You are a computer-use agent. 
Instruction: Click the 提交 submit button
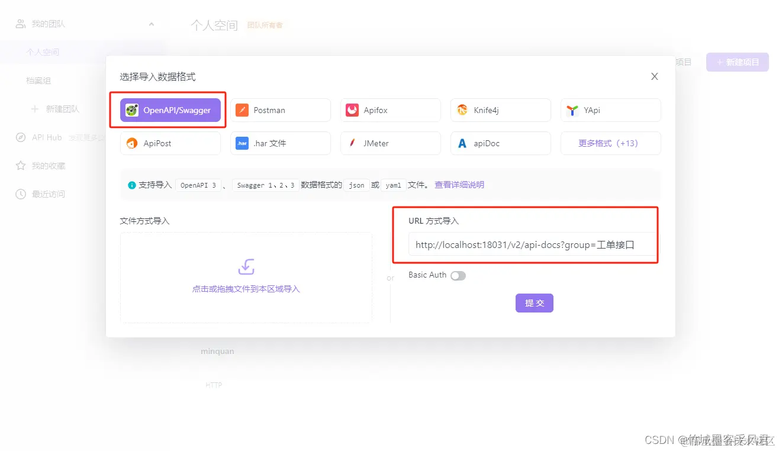pos(535,303)
